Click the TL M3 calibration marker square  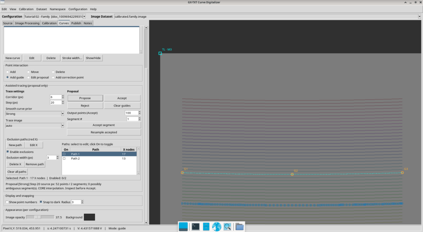pyautogui.click(x=160, y=53)
